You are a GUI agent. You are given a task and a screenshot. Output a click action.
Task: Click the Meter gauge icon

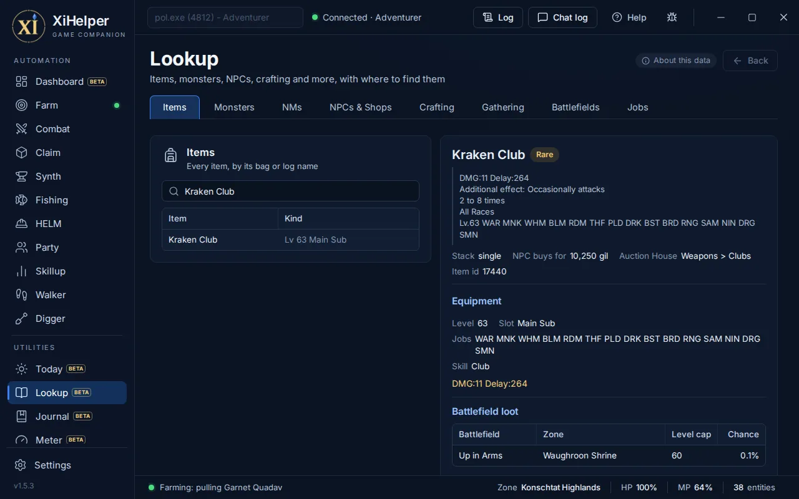tap(22, 440)
